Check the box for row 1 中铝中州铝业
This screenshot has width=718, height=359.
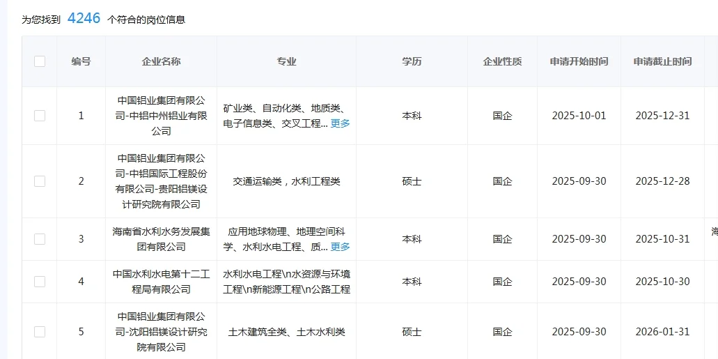(x=40, y=116)
